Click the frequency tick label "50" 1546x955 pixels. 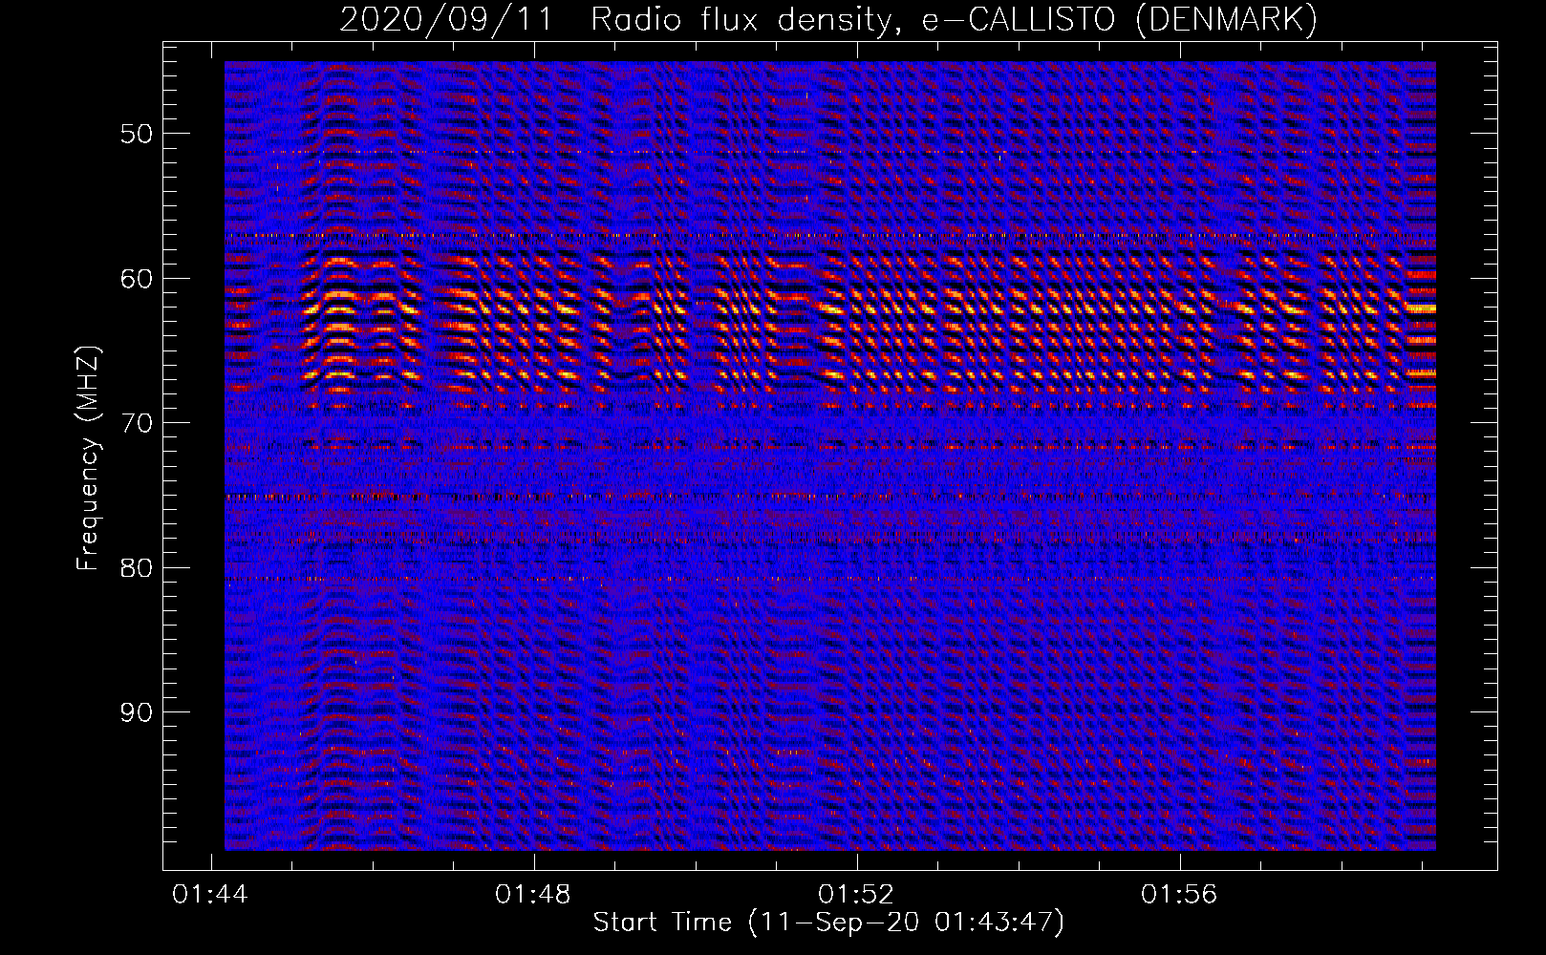[x=137, y=134]
